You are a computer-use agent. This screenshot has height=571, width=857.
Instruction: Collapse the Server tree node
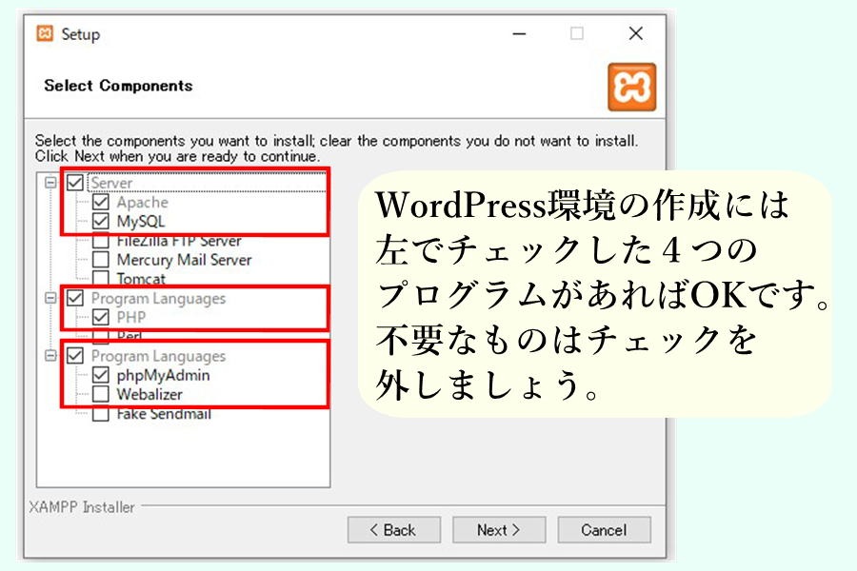click(x=50, y=183)
